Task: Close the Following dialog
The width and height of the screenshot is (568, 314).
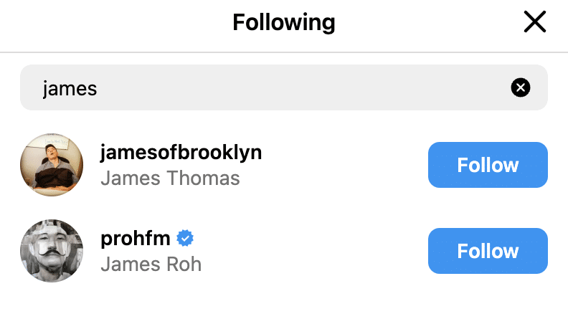Action: [x=534, y=23]
